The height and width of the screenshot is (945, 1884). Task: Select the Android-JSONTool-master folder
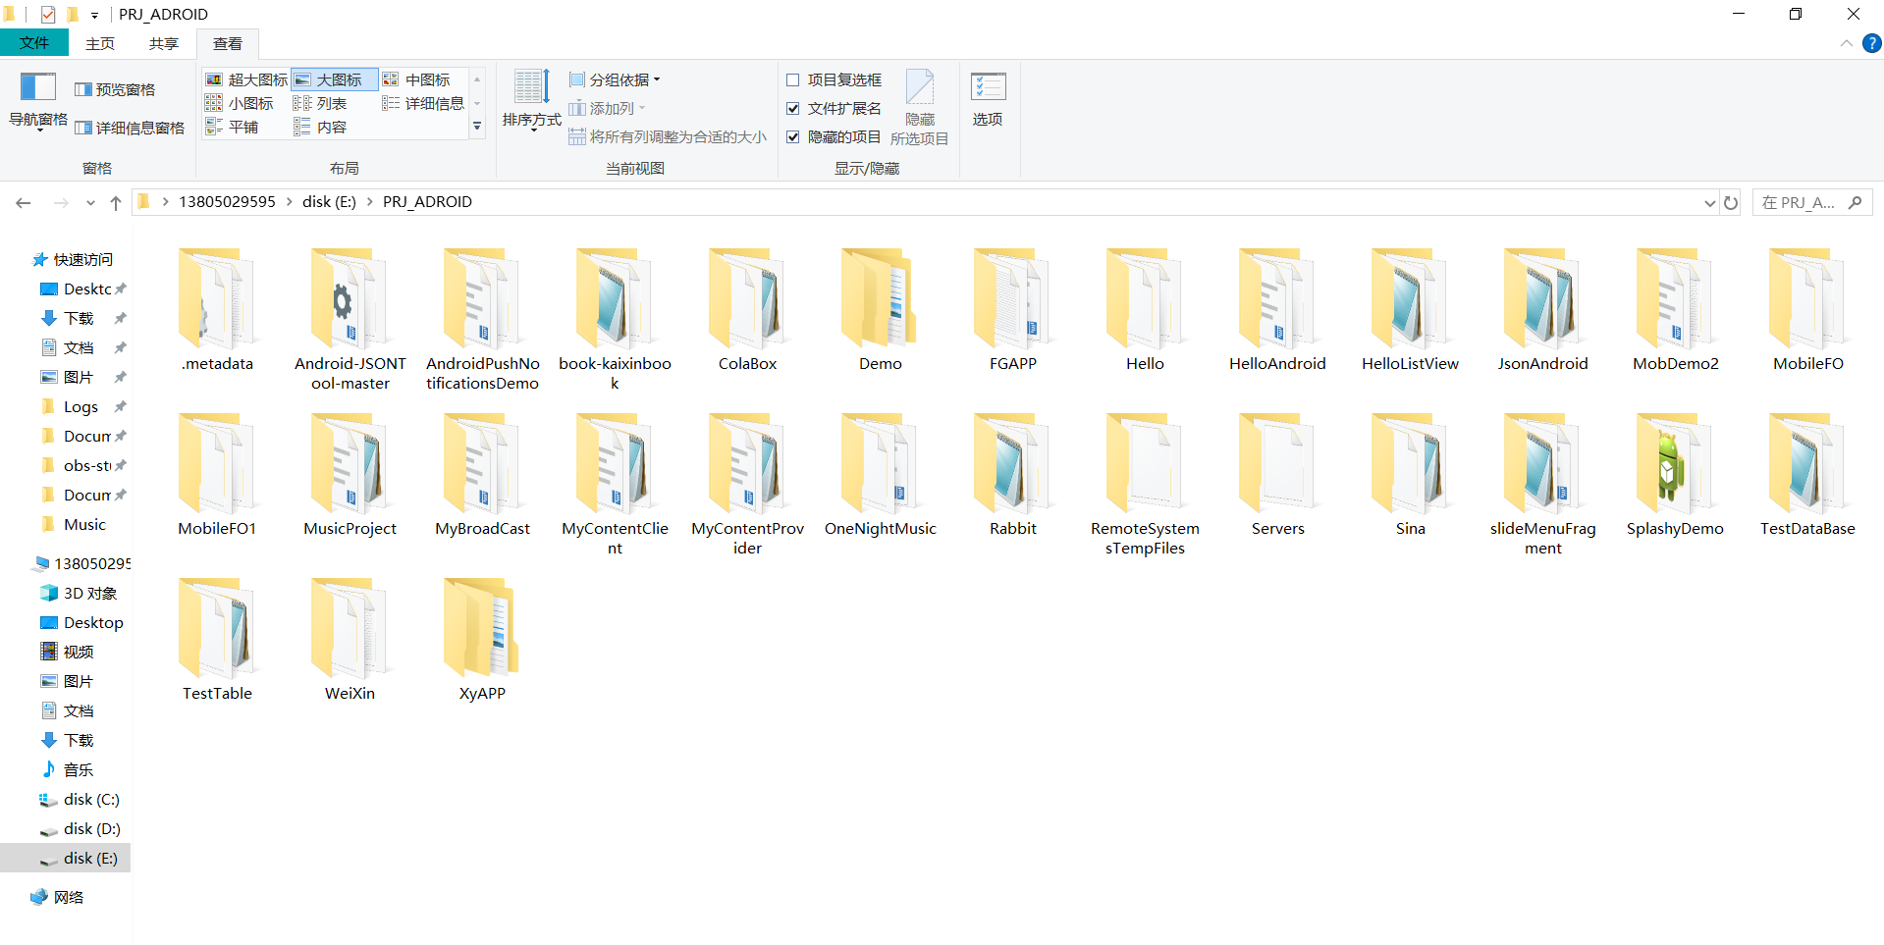coord(350,319)
